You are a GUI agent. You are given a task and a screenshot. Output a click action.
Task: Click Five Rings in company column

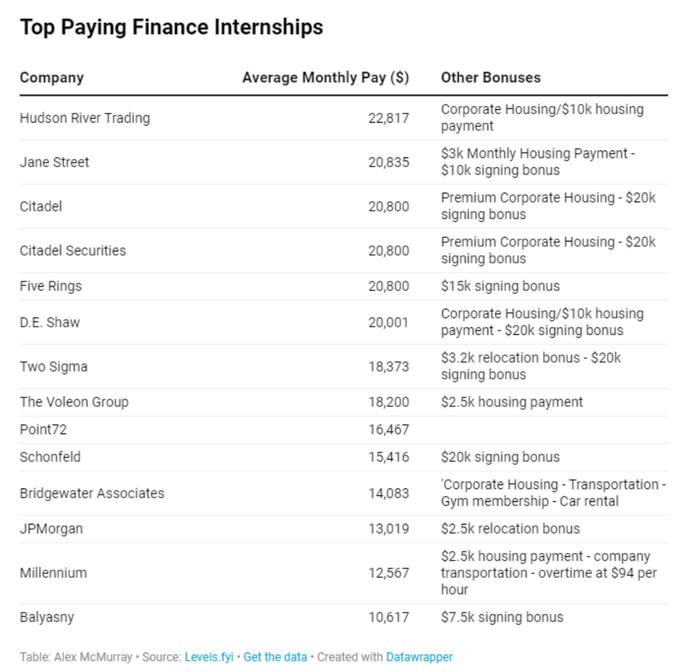[x=50, y=286]
